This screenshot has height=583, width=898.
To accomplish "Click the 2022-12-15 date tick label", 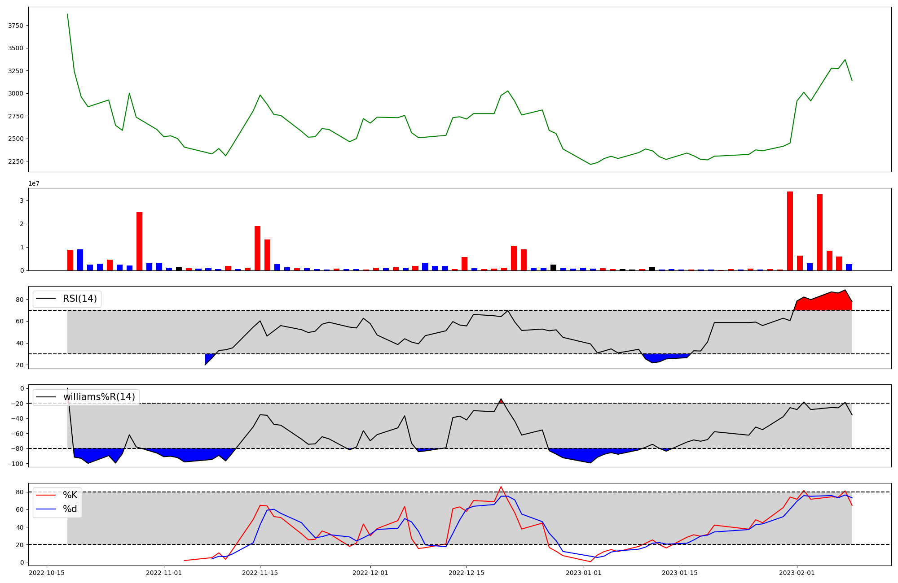I will 467,573.
